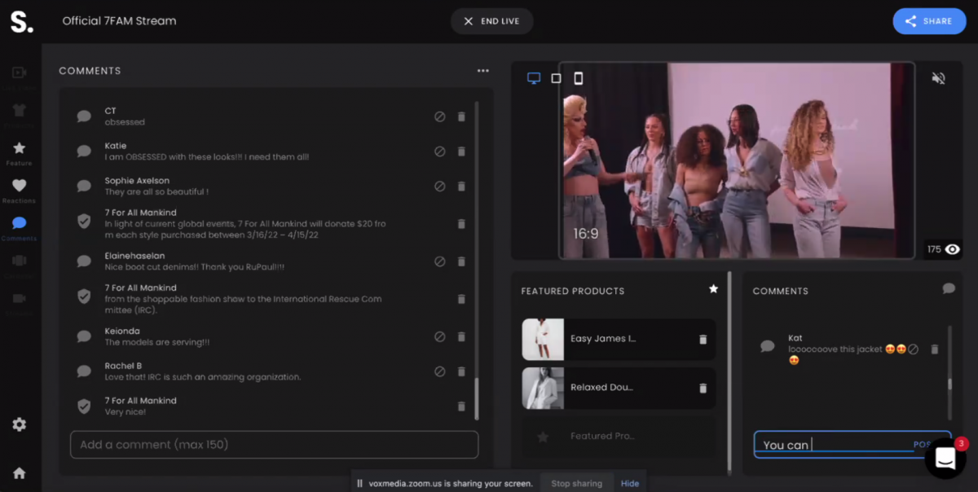The height and width of the screenshot is (492, 978).
Task: Select the Easy James featured product
Action: [619, 339]
